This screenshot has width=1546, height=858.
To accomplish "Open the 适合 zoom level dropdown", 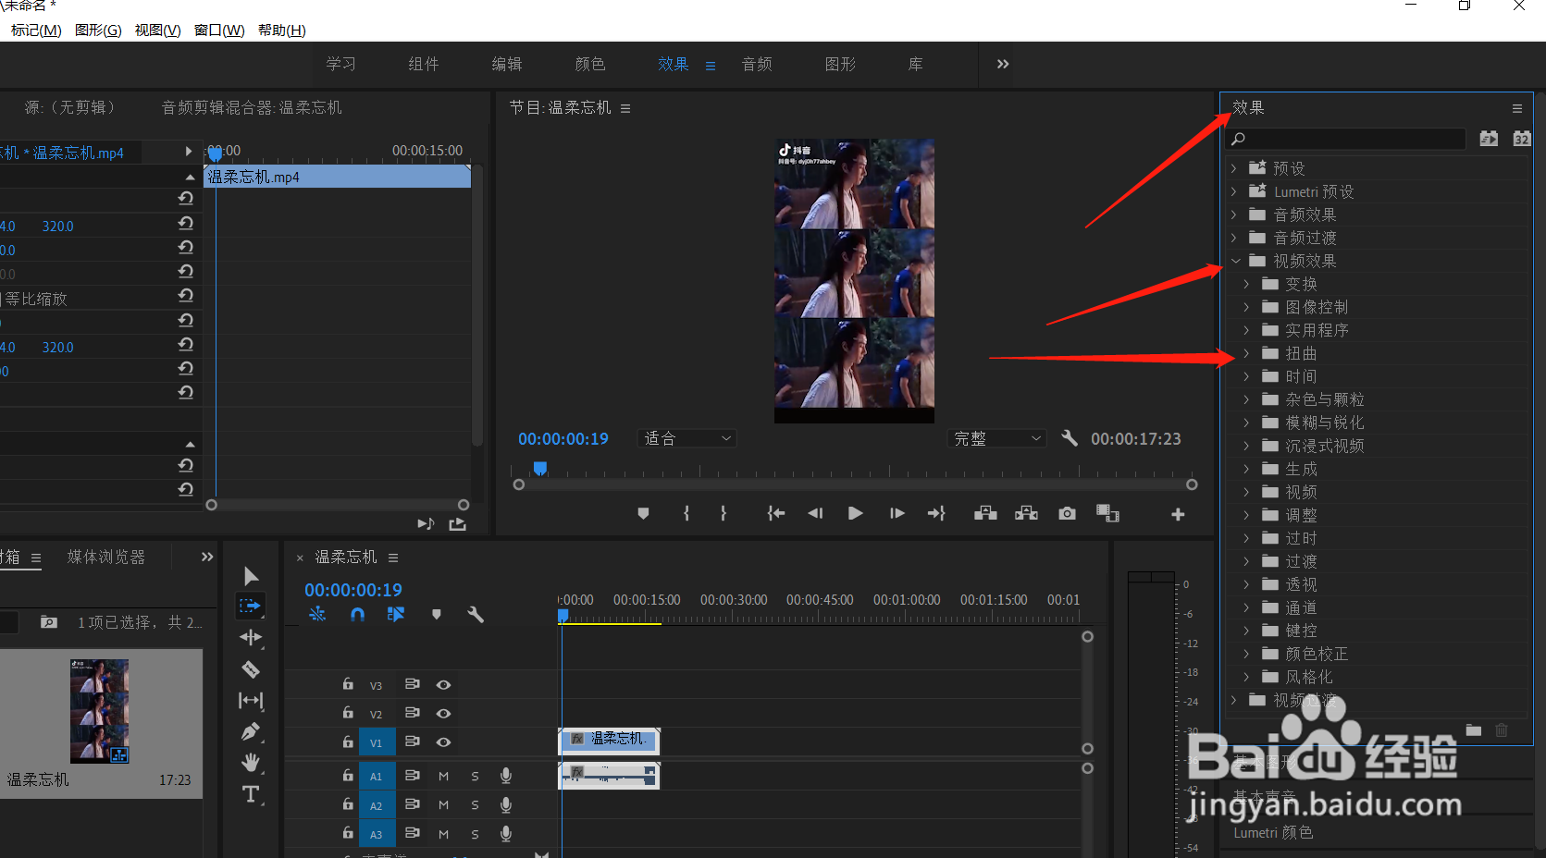I will coord(687,438).
